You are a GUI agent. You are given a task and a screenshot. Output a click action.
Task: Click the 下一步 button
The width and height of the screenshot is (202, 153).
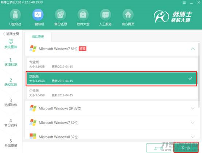186,147
